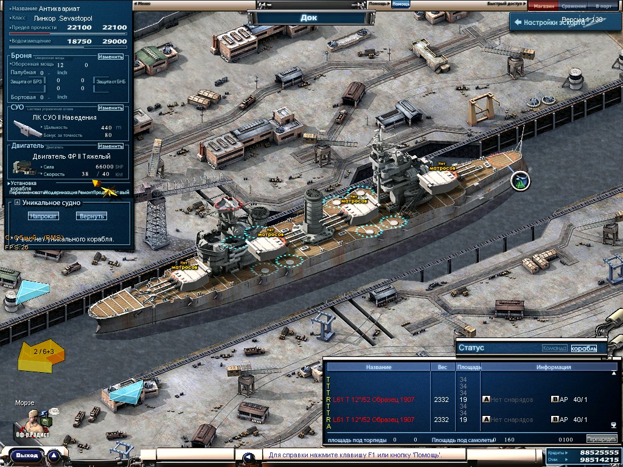This screenshot has height=467, width=623.
Task: Click the Напрокат button
Action: click(x=44, y=216)
